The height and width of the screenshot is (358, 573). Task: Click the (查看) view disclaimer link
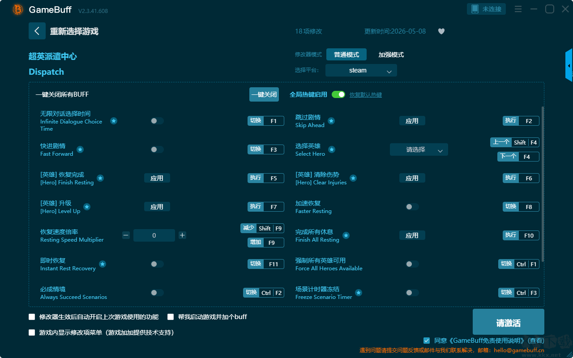coord(535,341)
